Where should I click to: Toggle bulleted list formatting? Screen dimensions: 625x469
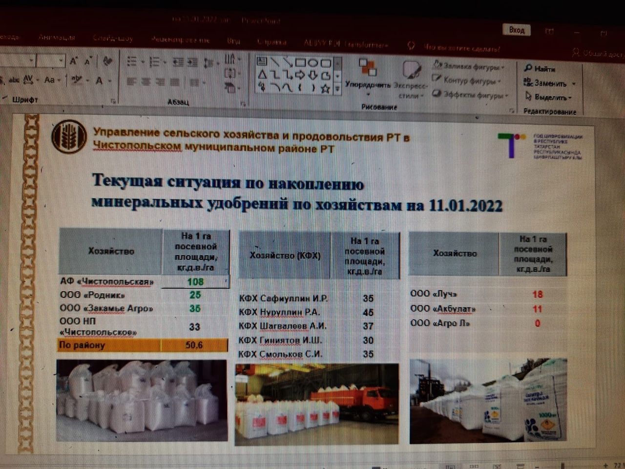132,62
